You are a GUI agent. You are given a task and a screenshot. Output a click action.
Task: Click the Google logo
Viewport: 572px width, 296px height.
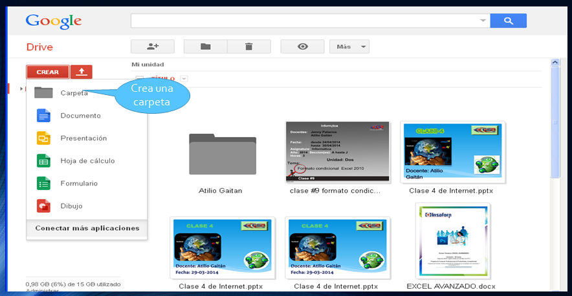pos(54,22)
